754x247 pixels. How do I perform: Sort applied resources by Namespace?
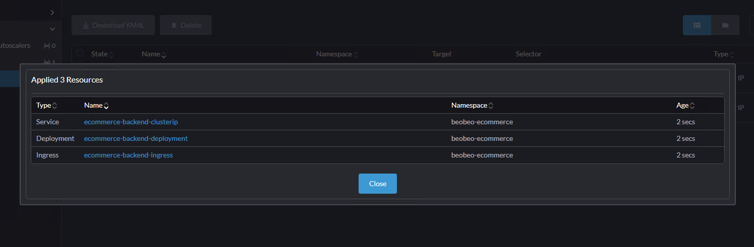(472, 106)
